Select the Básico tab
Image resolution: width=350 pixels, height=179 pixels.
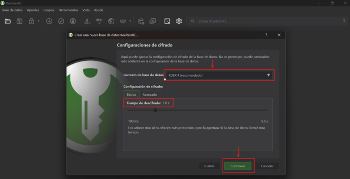[x=131, y=94]
